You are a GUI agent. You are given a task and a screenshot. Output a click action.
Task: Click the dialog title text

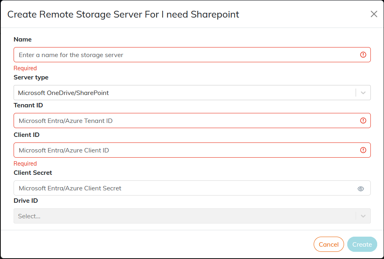tap(123, 14)
